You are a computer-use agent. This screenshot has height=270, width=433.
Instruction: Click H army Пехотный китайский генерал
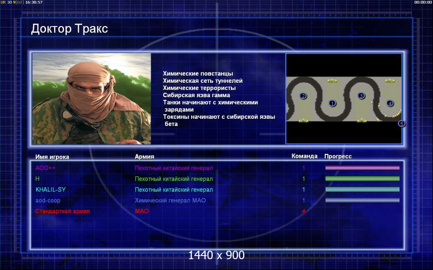[x=174, y=179]
